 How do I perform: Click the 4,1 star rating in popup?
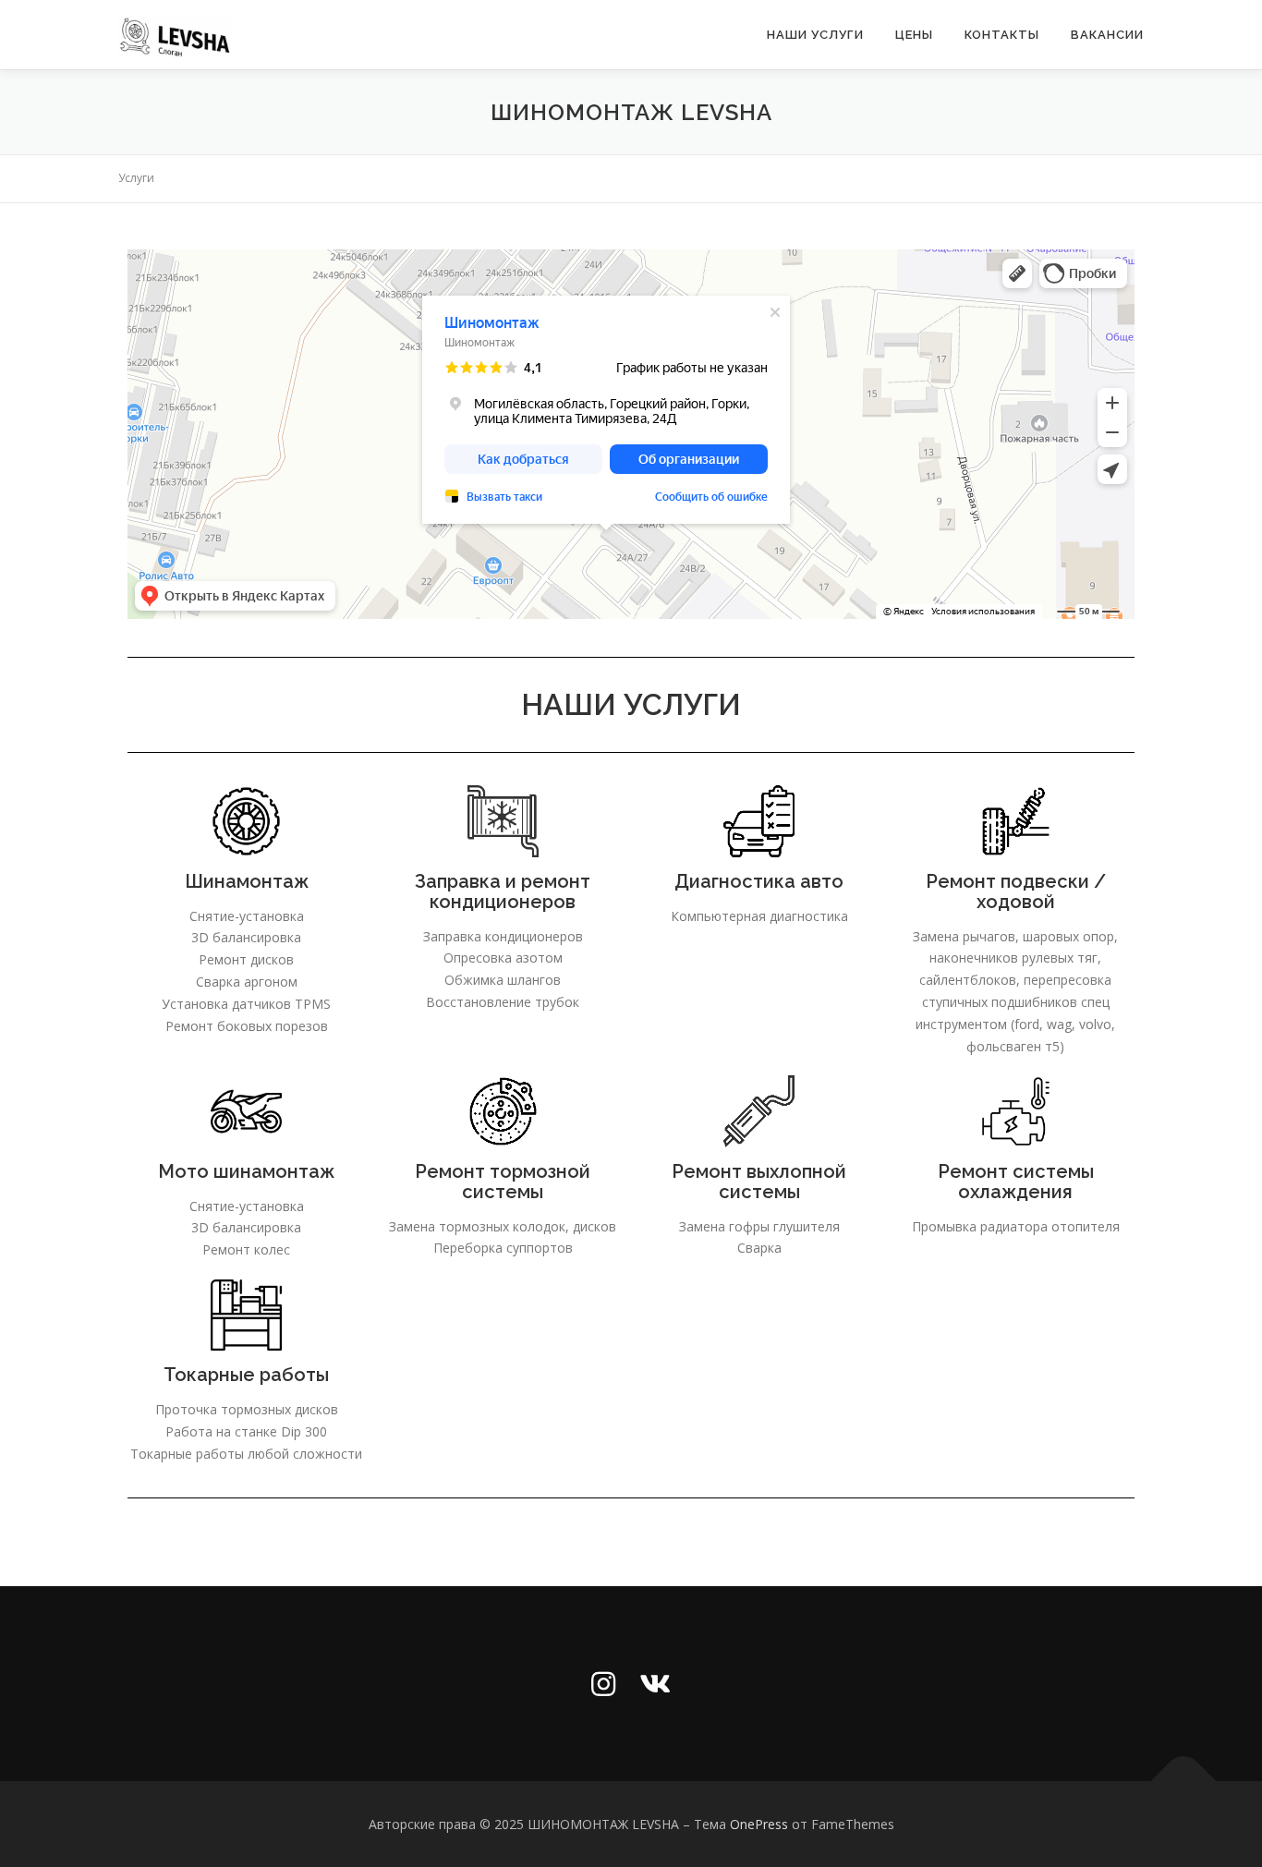click(x=493, y=368)
